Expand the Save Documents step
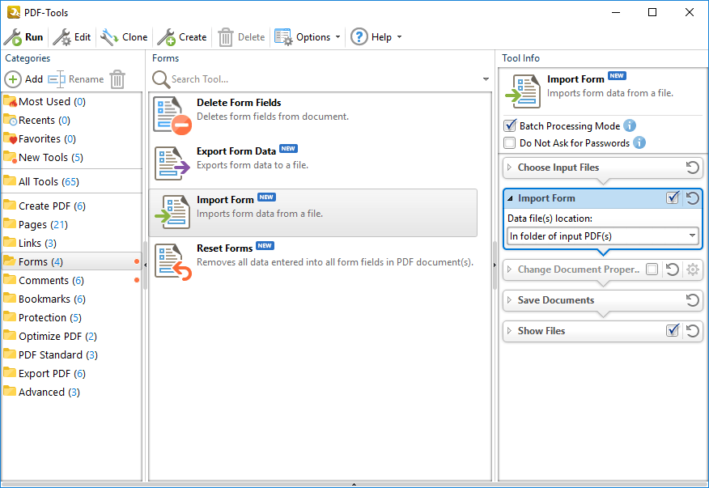 [x=510, y=300]
